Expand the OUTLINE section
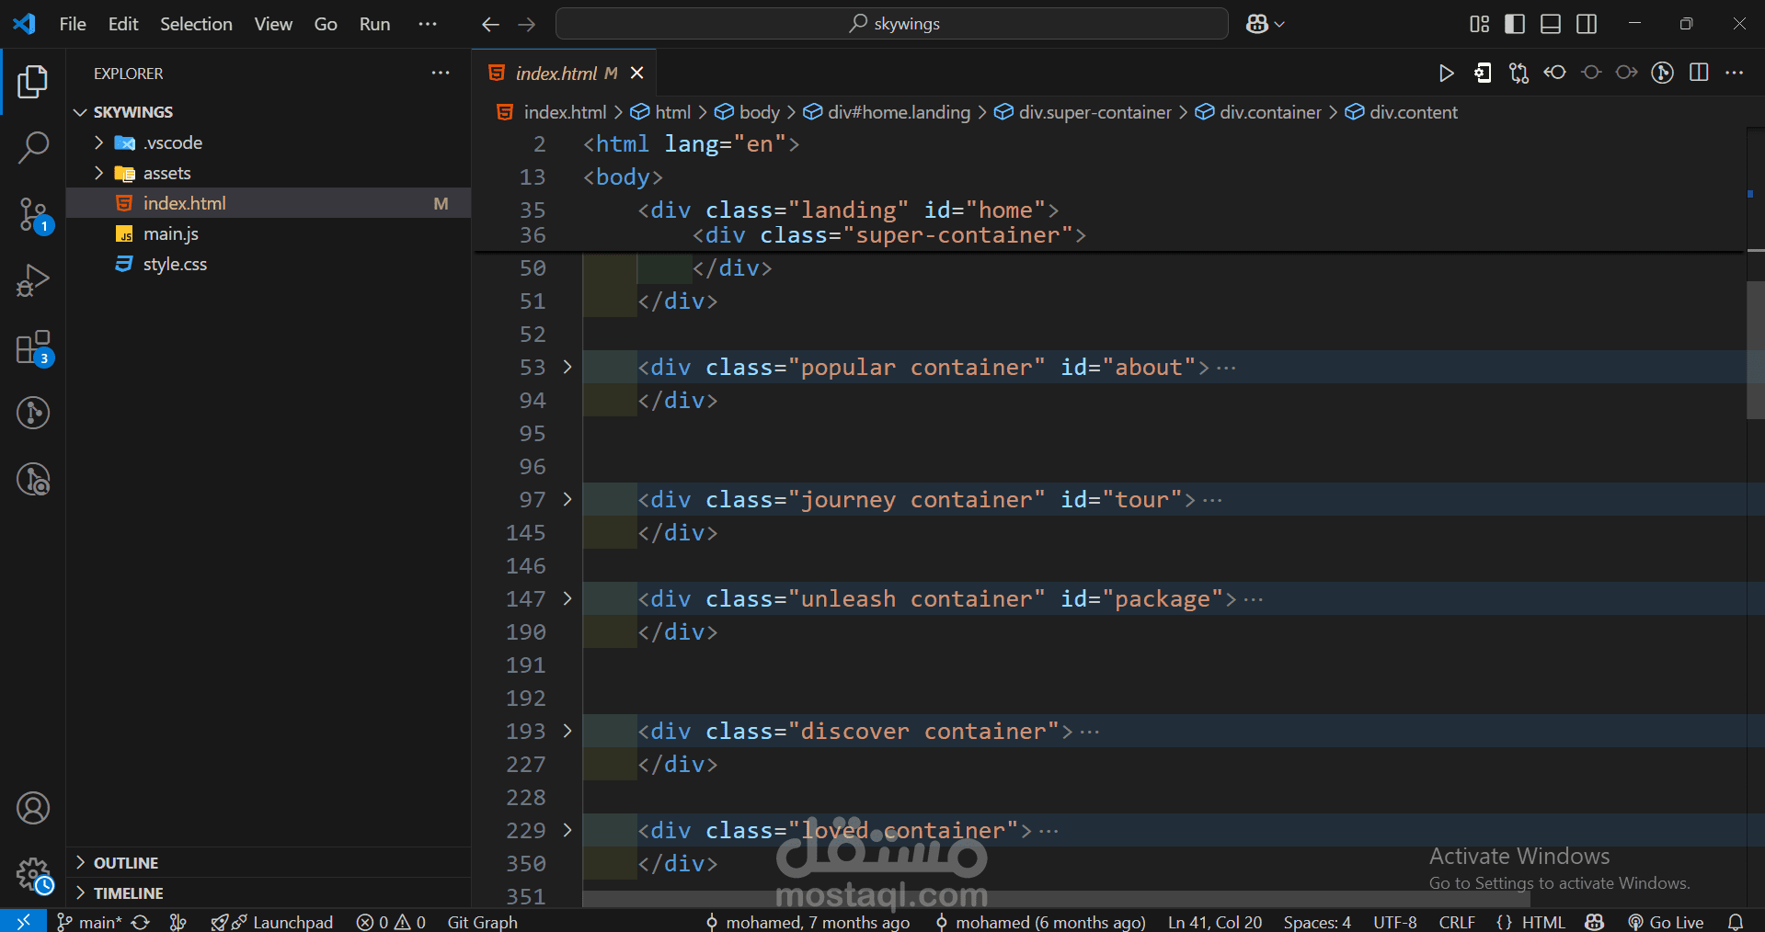 tap(81, 862)
